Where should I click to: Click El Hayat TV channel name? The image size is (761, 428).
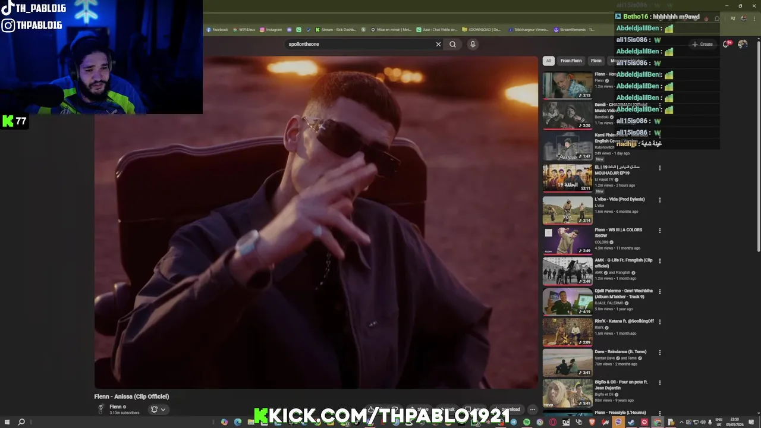tap(603, 179)
